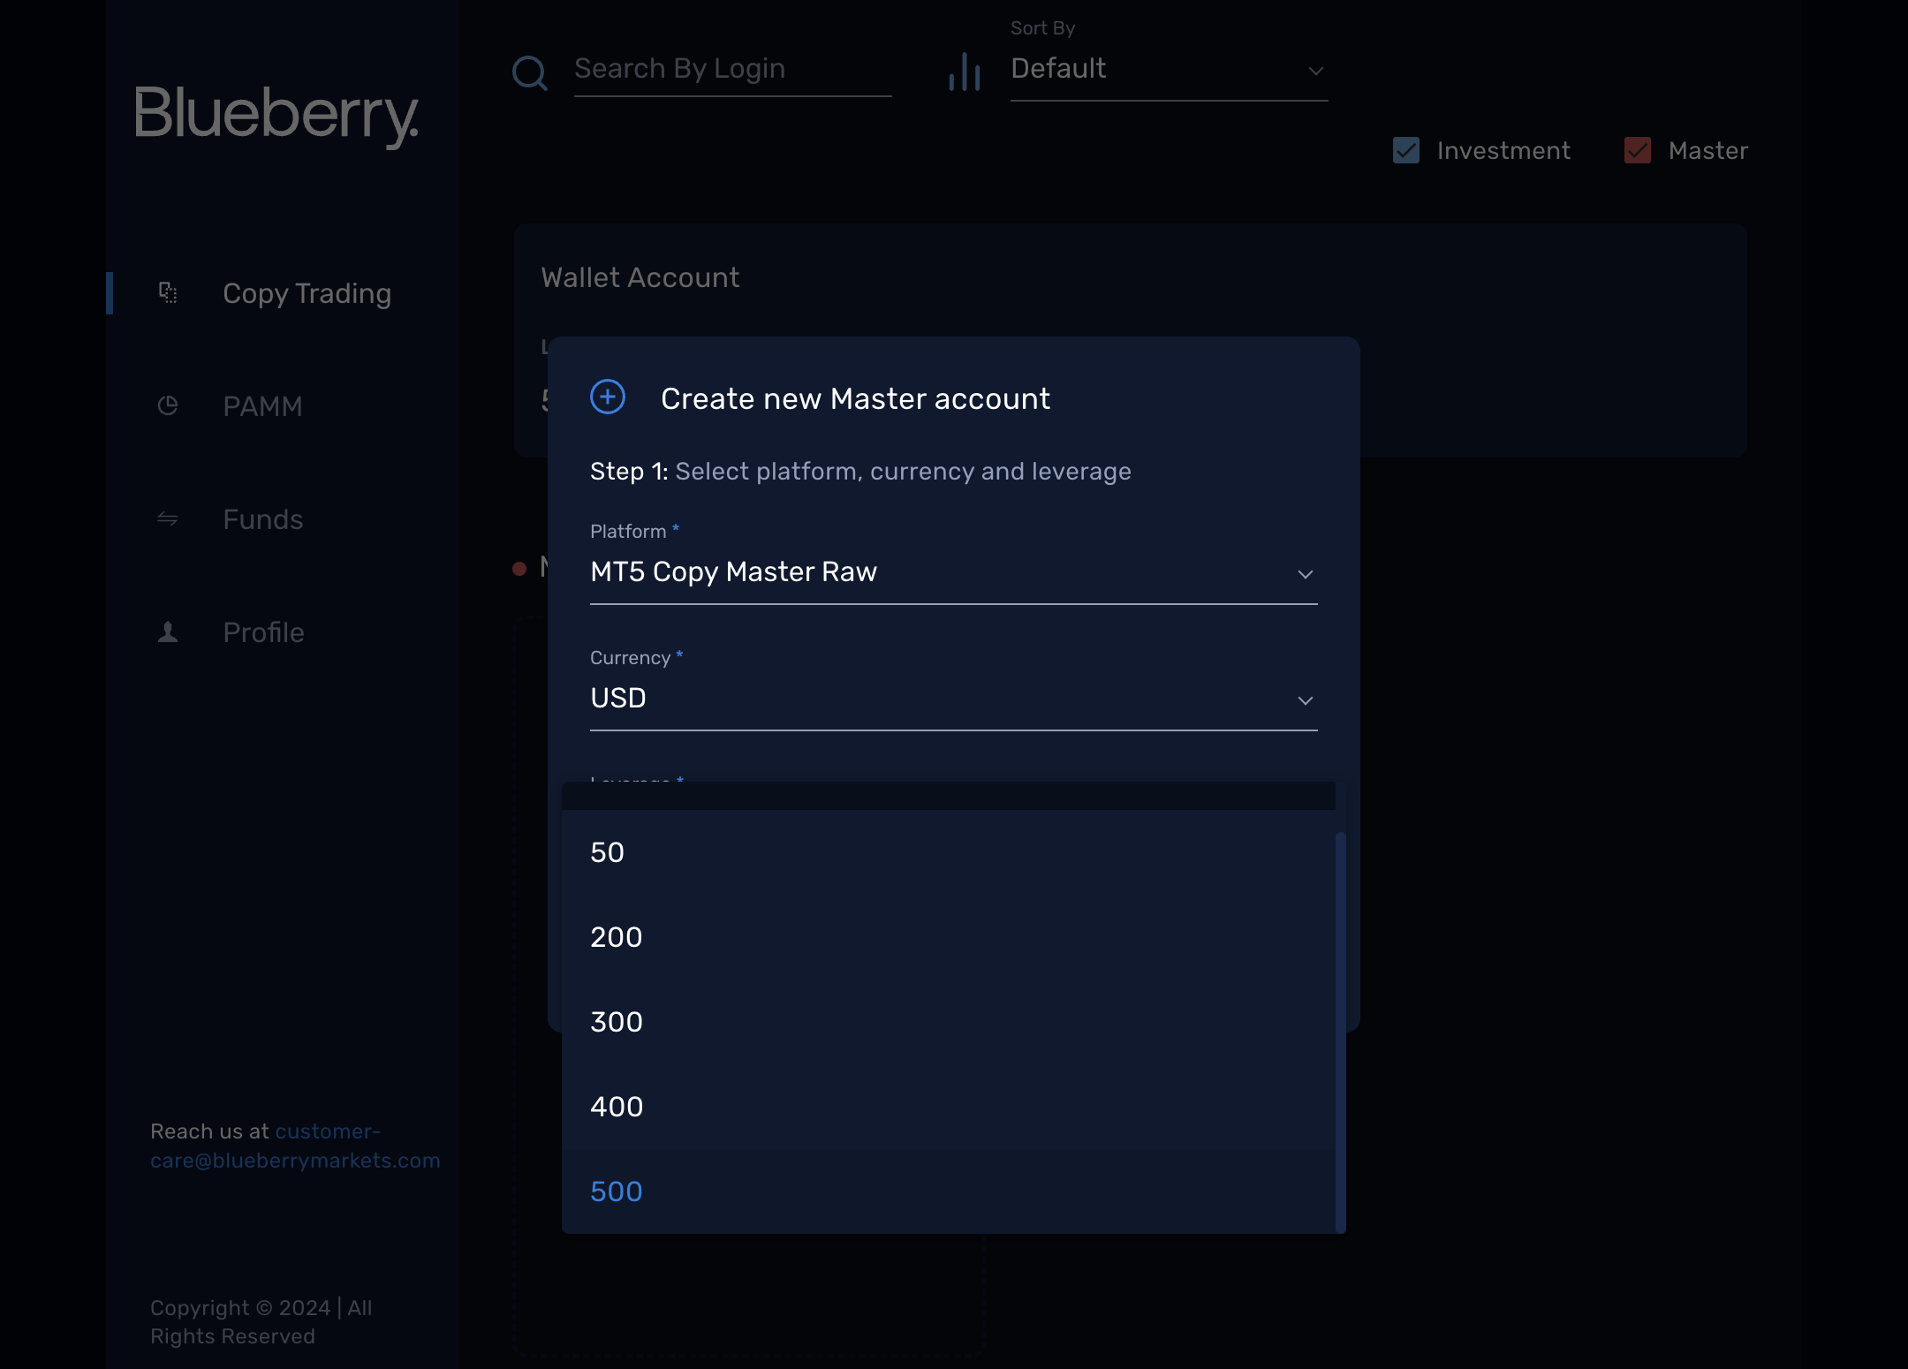Toggle the Investment checkbox
This screenshot has width=1908, height=1369.
1406,150
